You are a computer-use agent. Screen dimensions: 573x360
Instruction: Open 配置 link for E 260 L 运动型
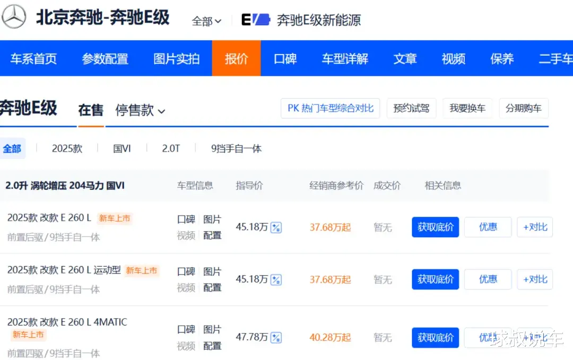pyautogui.click(x=212, y=288)
